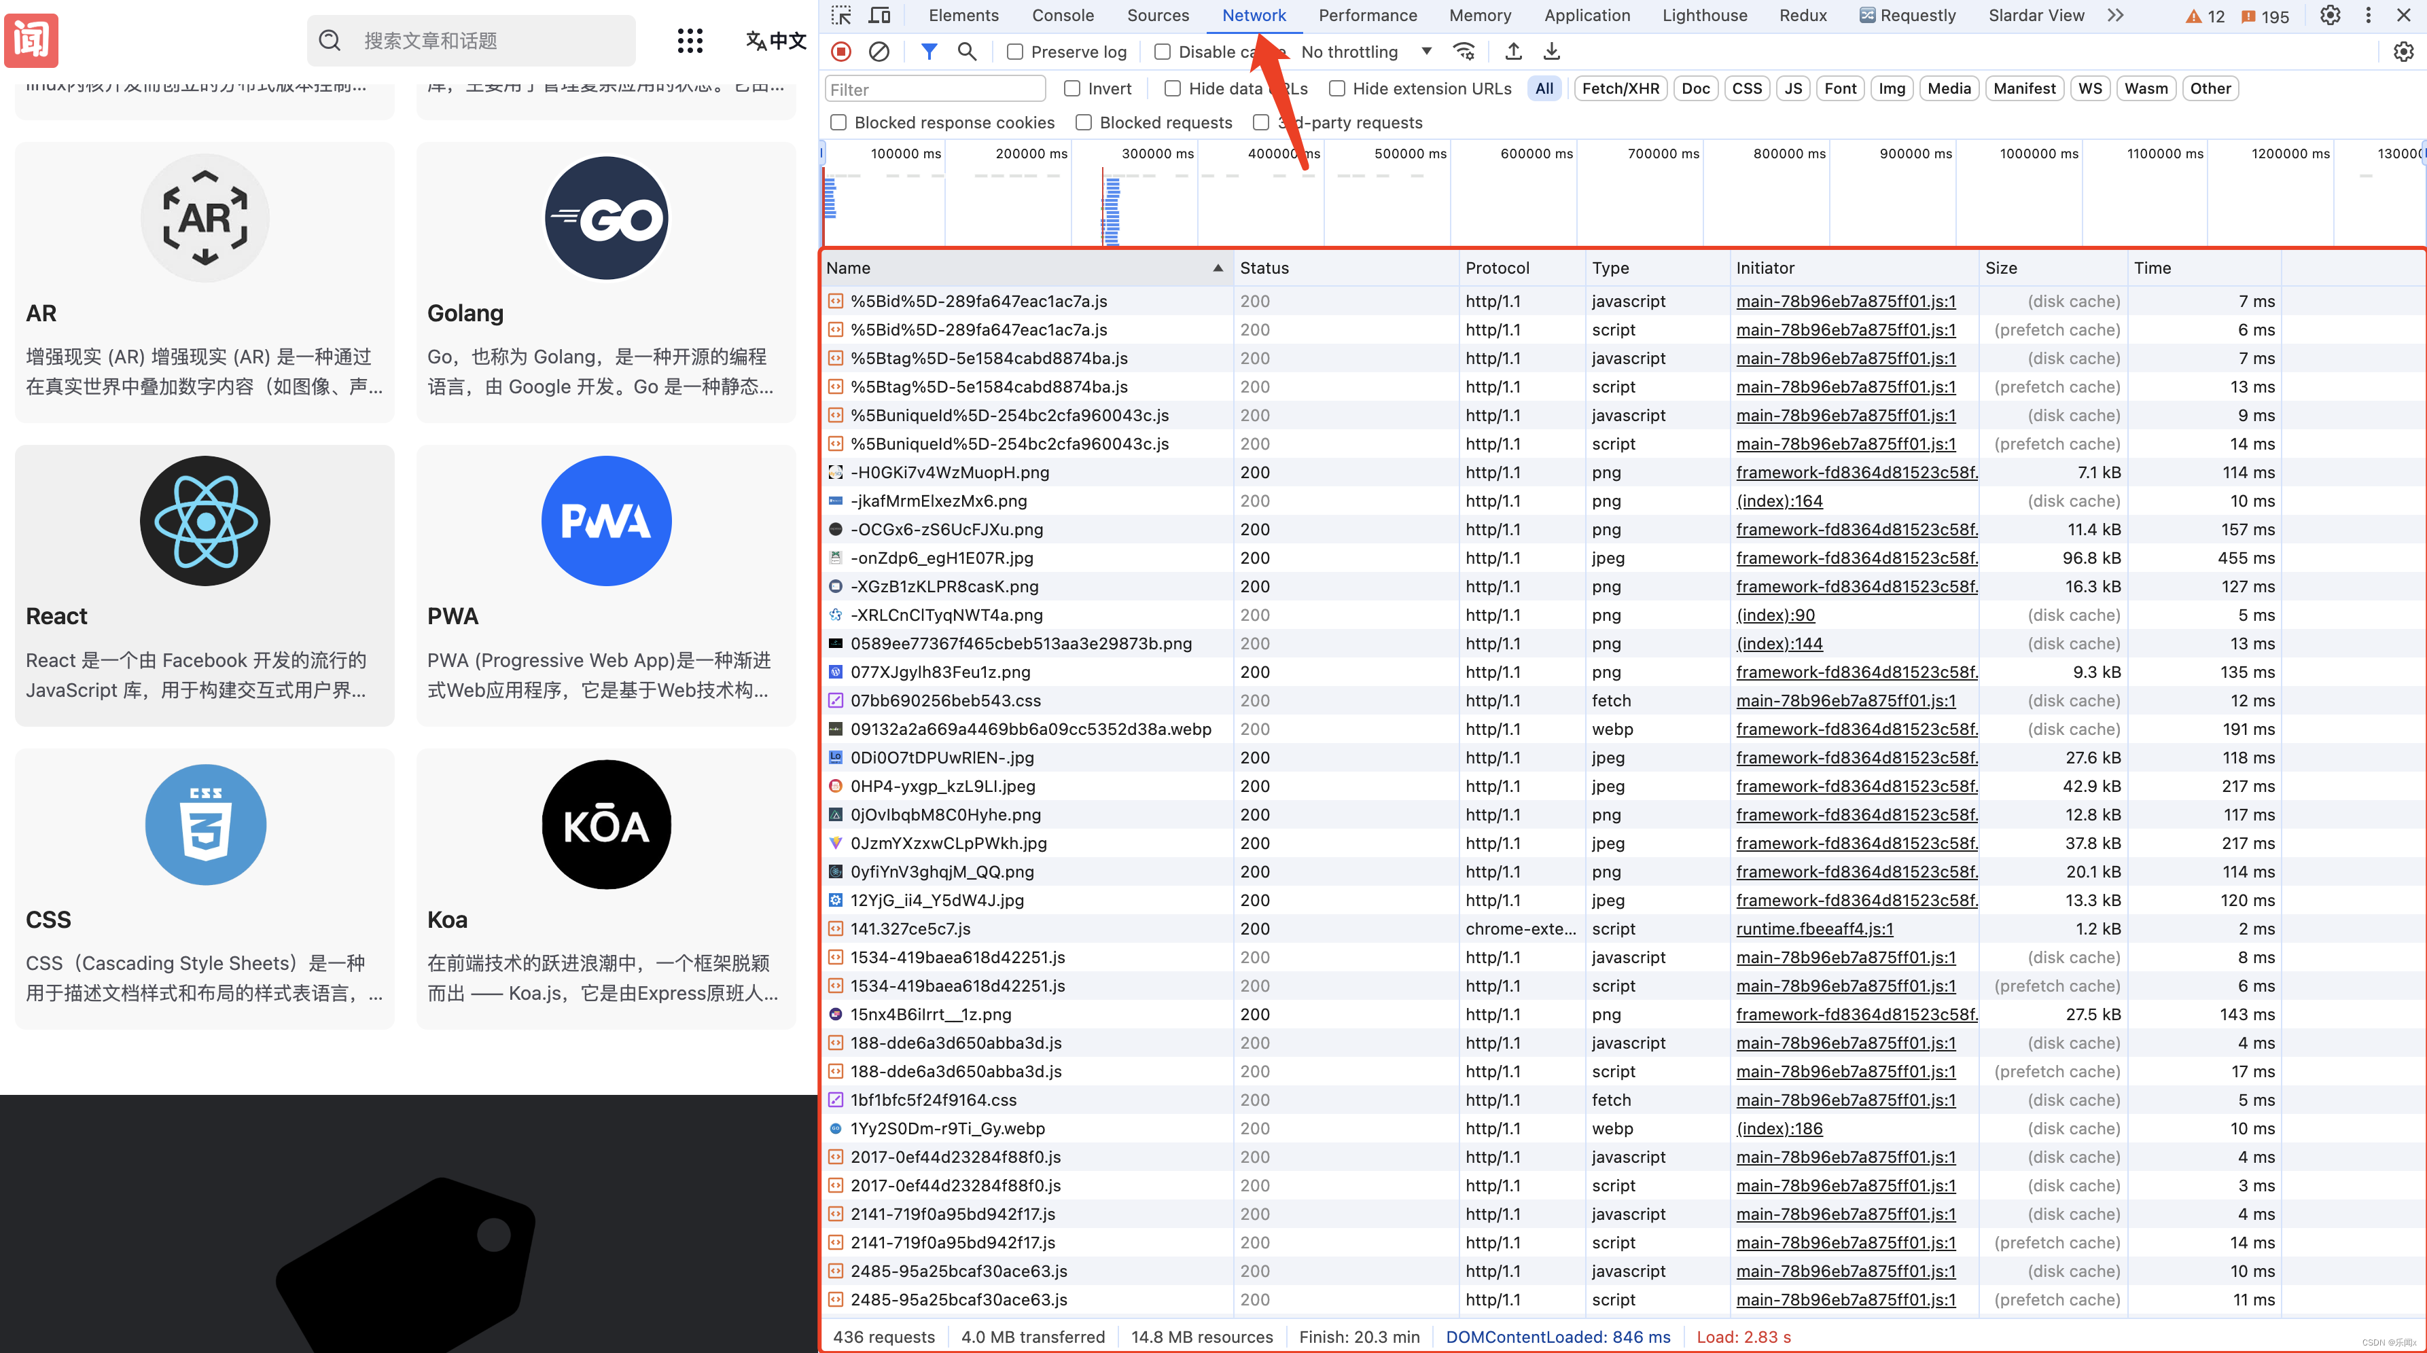Click the network Filter input field
The image size is (2427, 1353).
pyautogui.click(x=935, y=90)
